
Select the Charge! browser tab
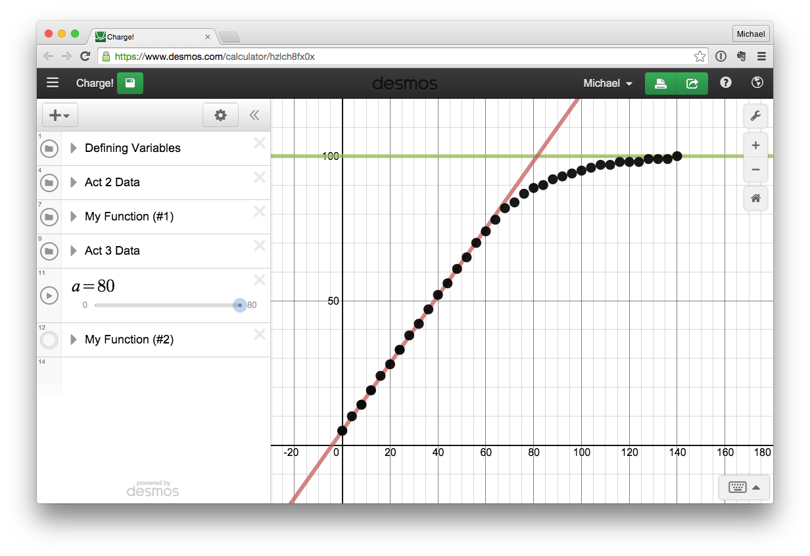[x=153, y=37]
